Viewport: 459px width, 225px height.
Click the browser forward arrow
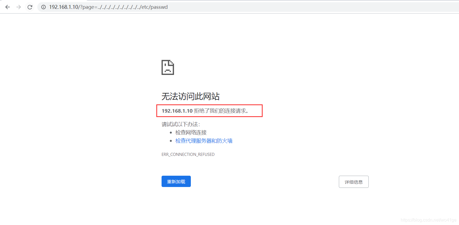click(19, 7)
